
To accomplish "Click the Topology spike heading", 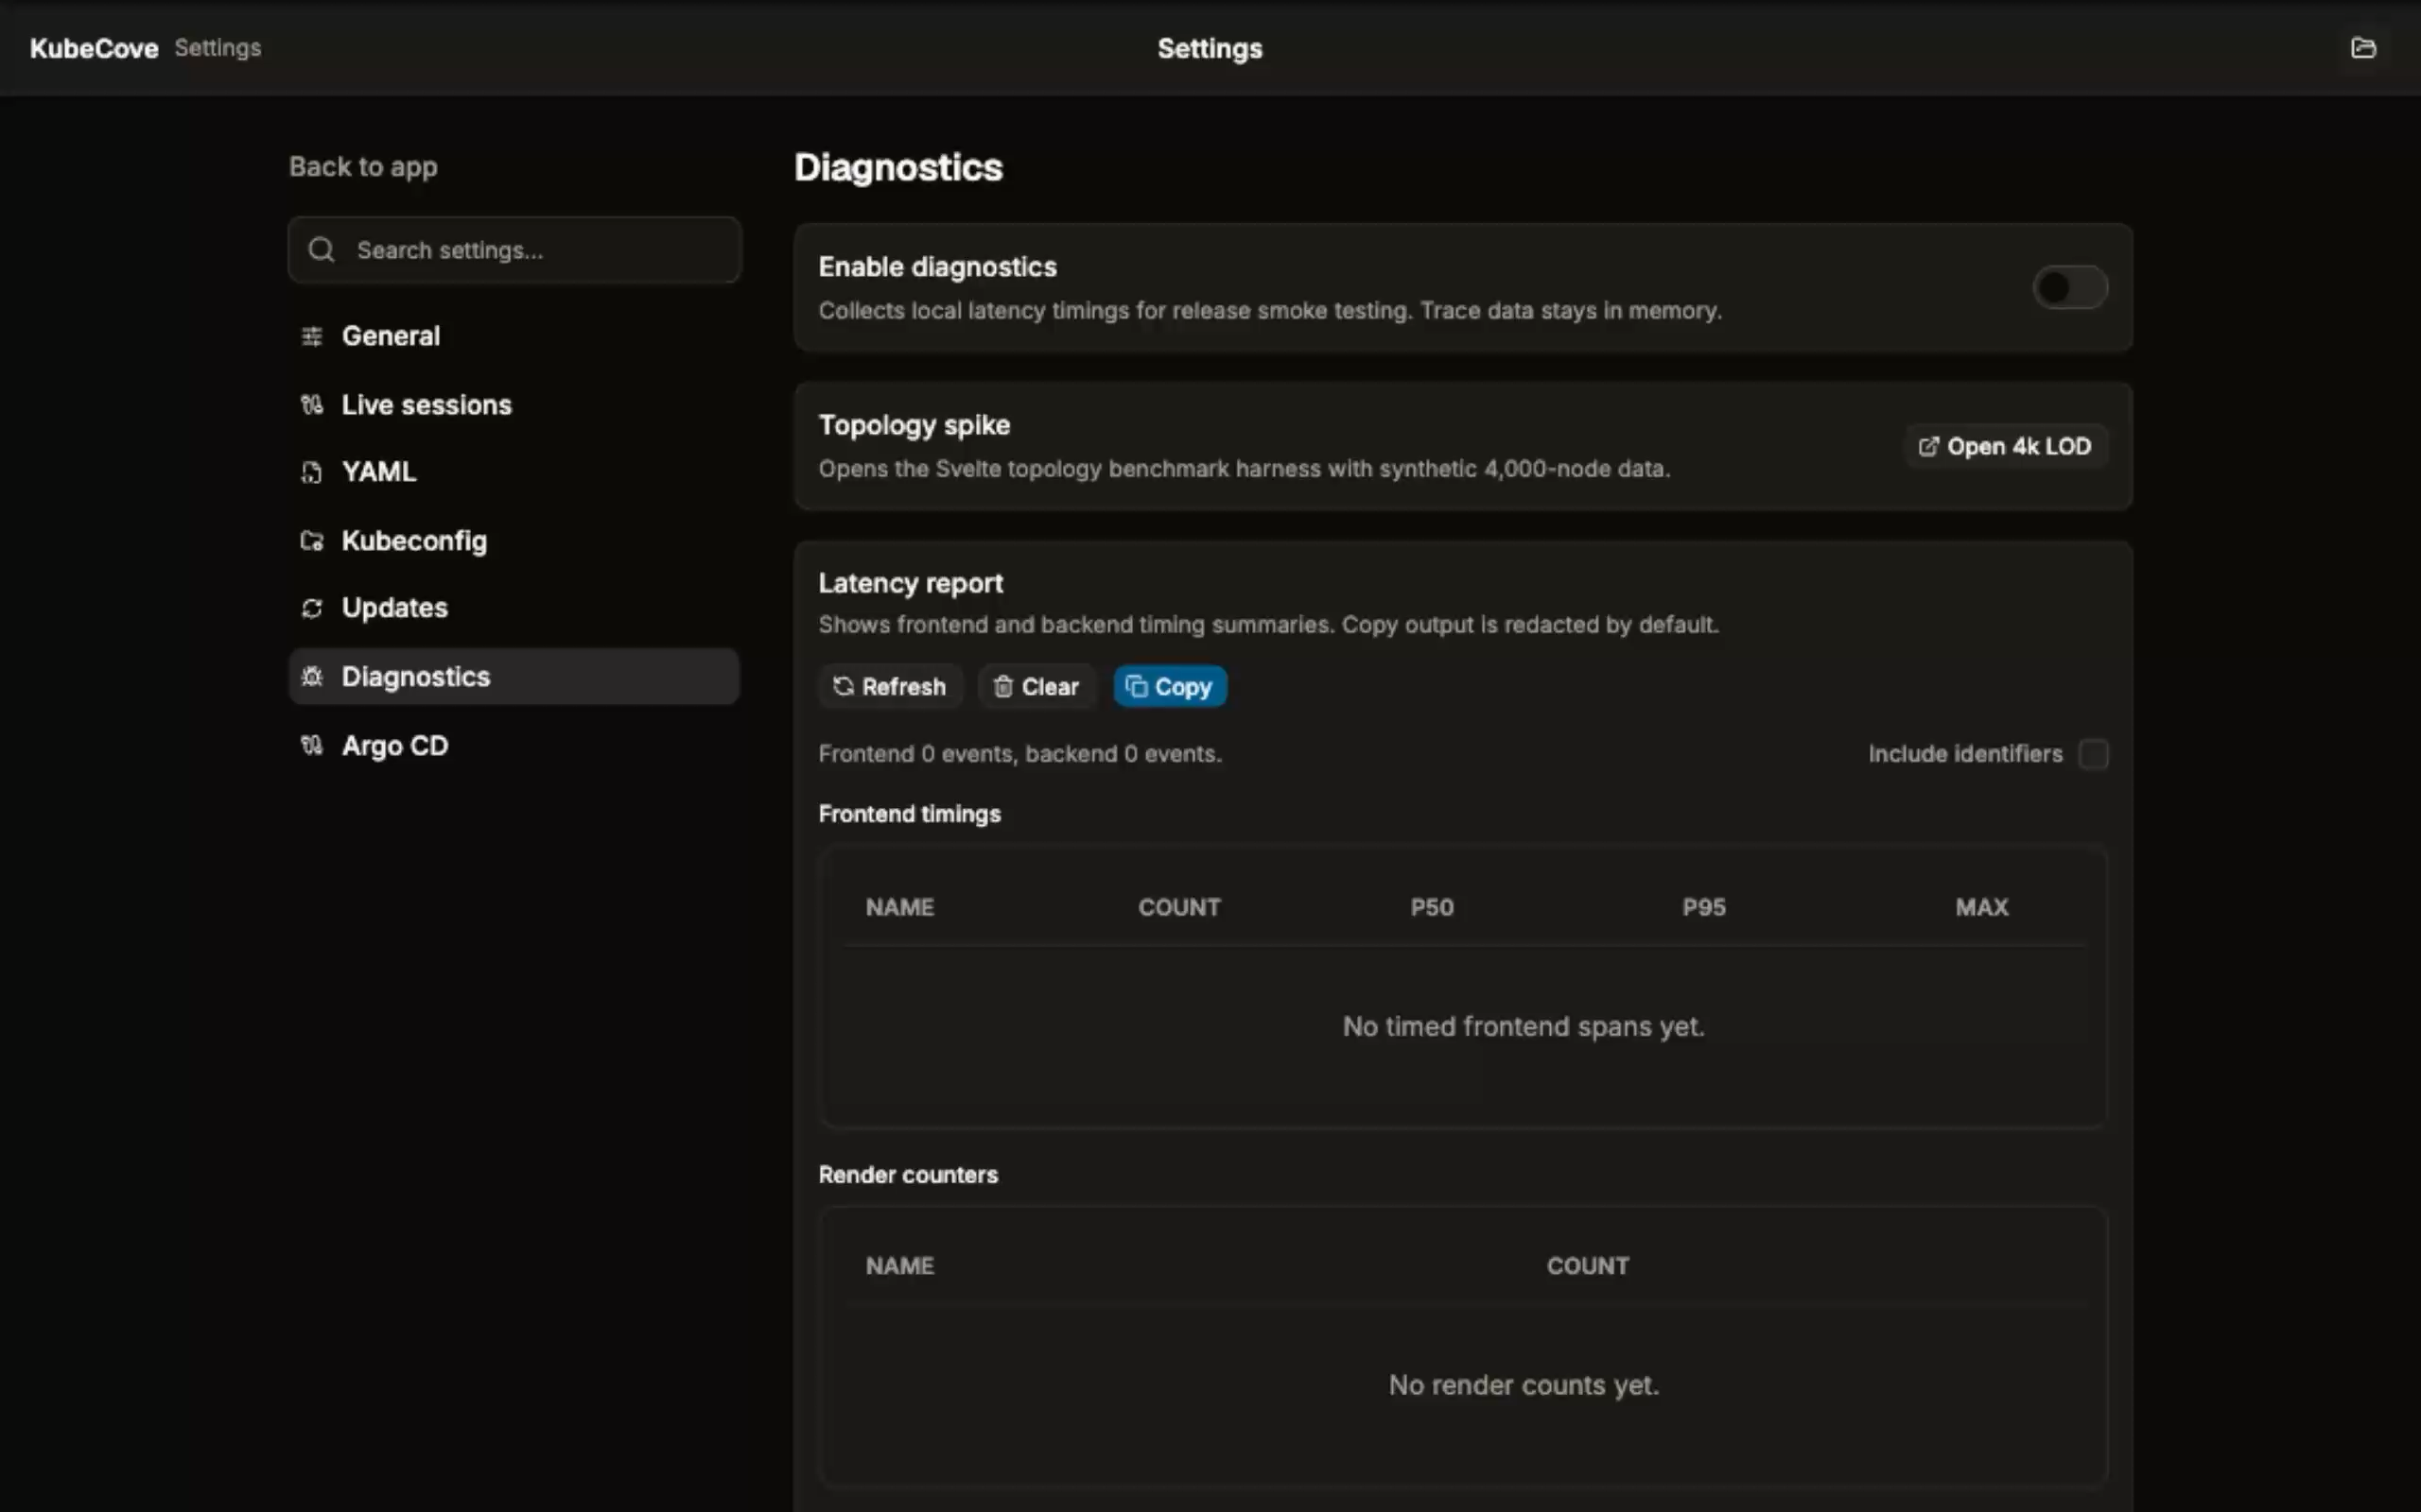I will pyautogui.click(x=914, y=426).
